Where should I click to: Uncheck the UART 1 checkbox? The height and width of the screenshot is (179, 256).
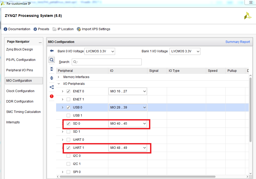pyautogui.click(x=68, y=148)
